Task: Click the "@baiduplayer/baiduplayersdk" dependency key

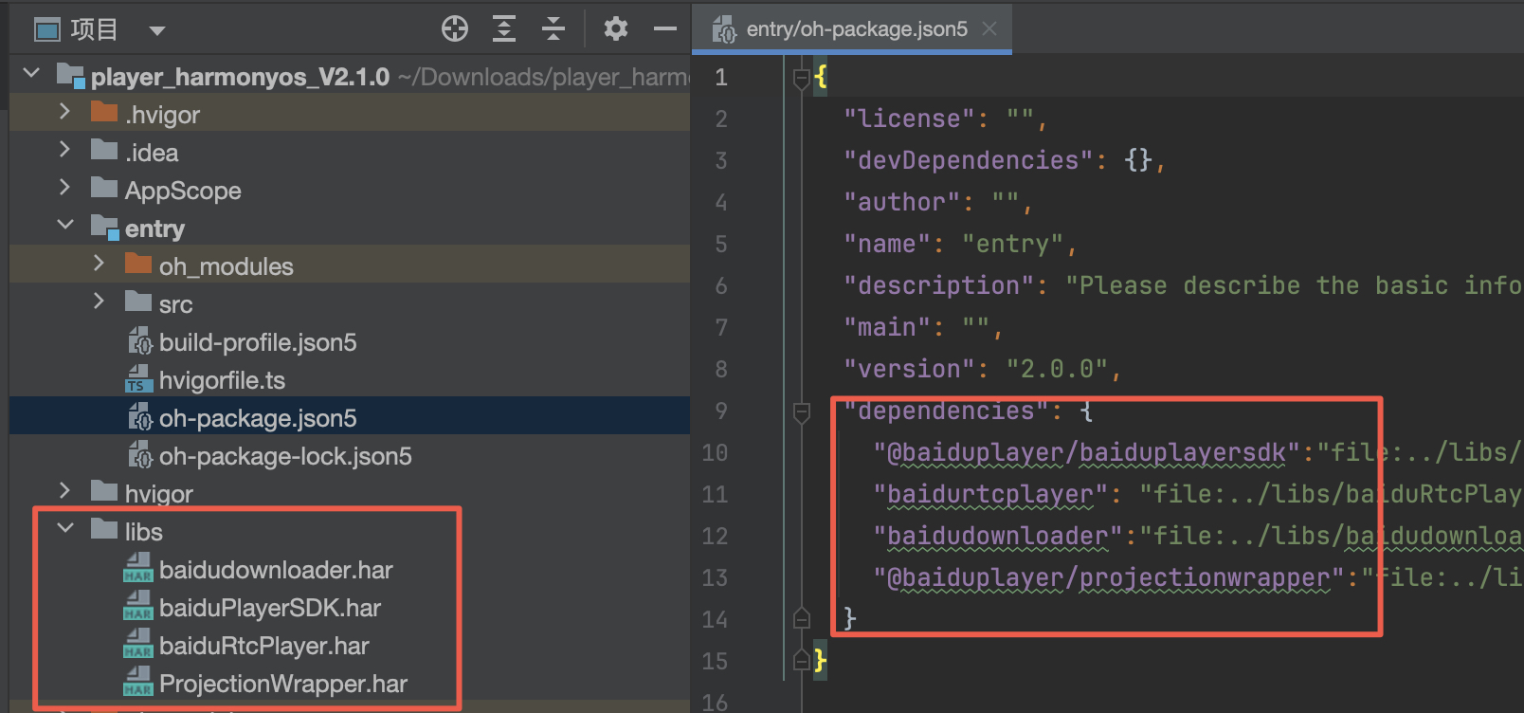Action: coord(1087,452)
